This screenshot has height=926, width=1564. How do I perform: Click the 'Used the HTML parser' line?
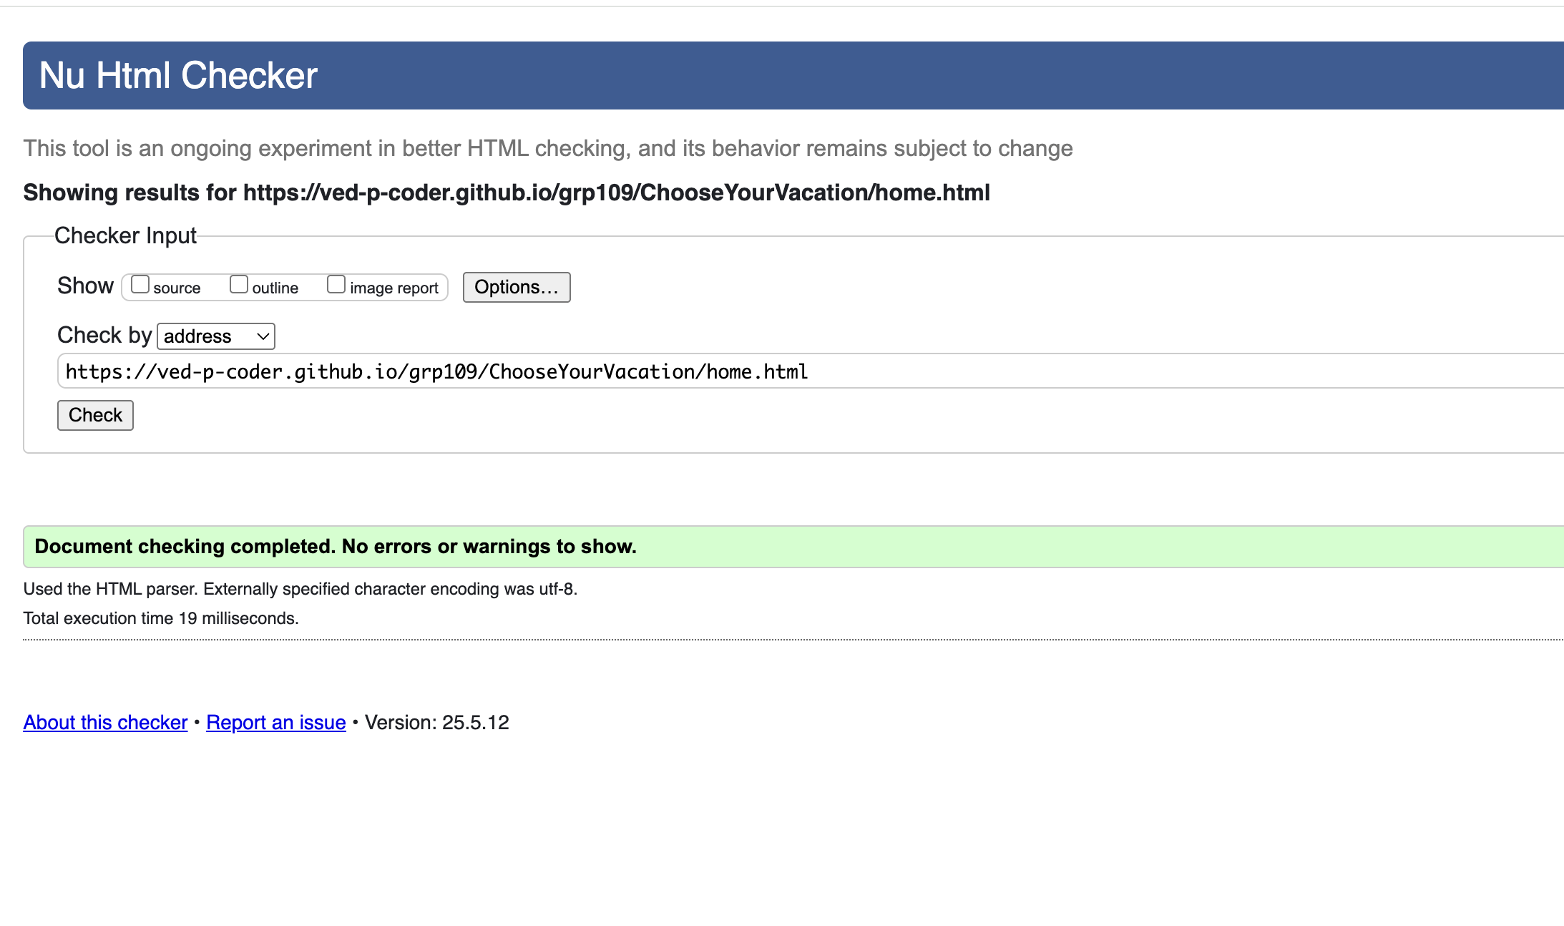click(x=300, y=589)
